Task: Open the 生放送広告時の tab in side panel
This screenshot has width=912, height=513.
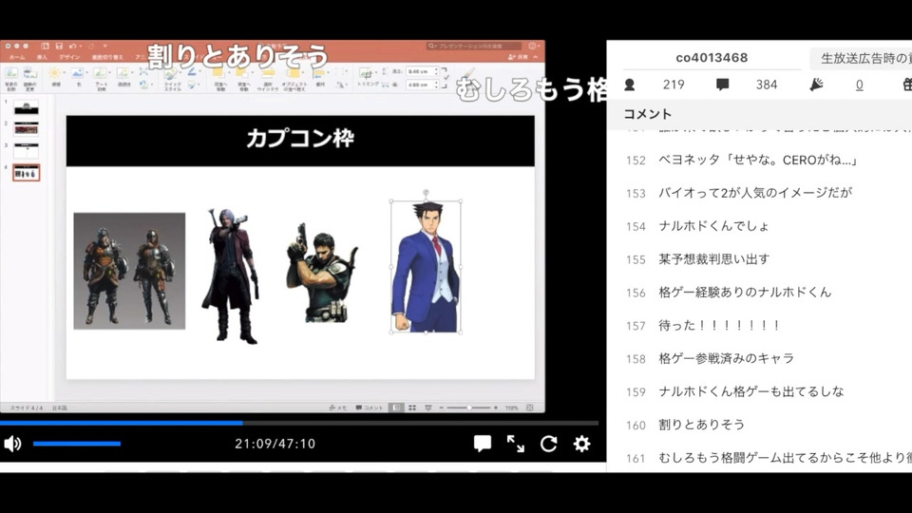Action: pos(862,58)
